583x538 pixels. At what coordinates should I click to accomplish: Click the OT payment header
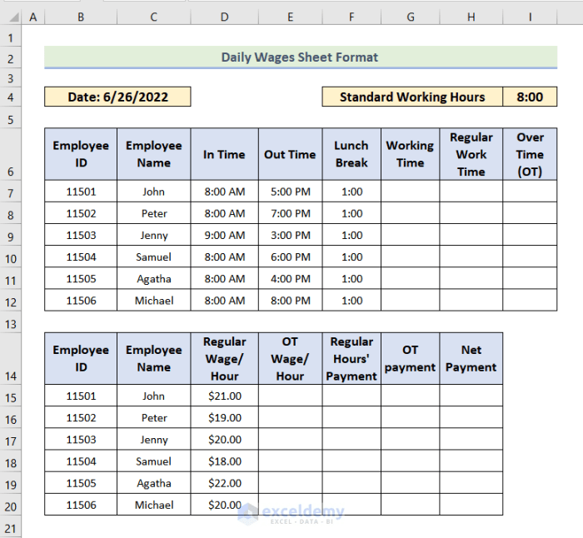(x=410, y=359)
